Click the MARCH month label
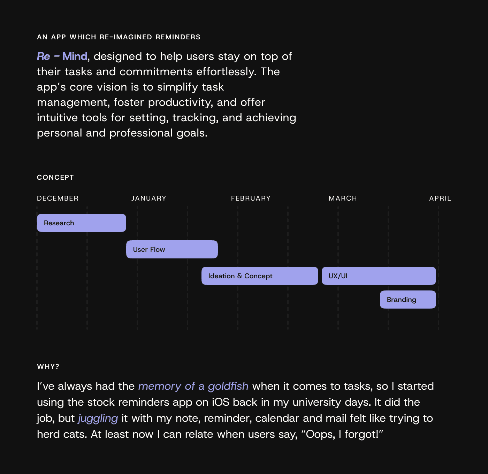This screenshot has width=488, height=474. pyautogui.click(x=343, y=198)
